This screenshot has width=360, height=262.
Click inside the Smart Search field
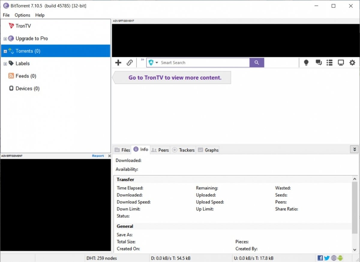205,63
